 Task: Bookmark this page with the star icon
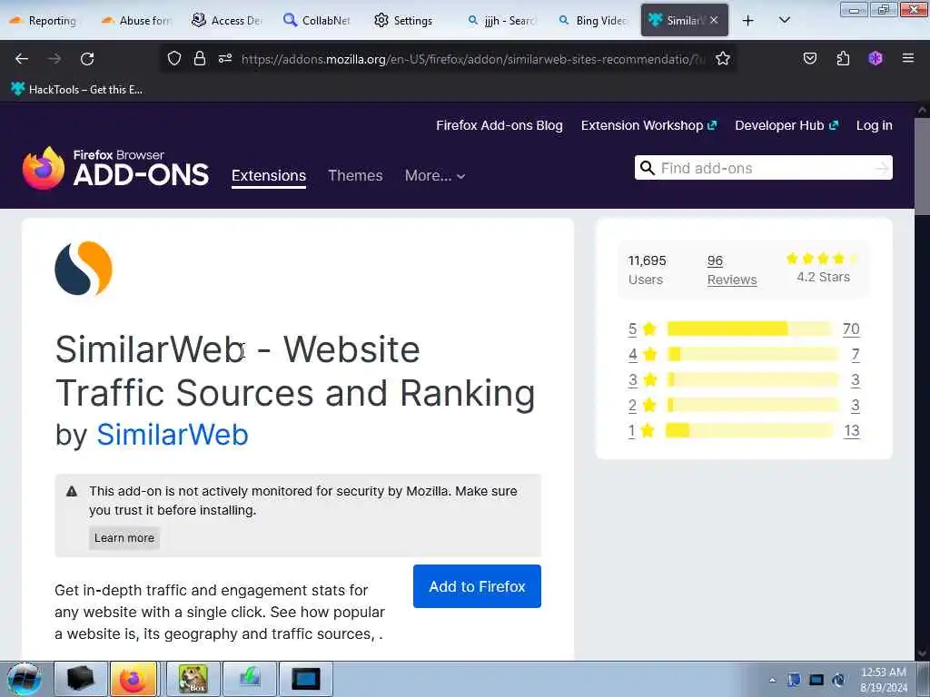722,59
